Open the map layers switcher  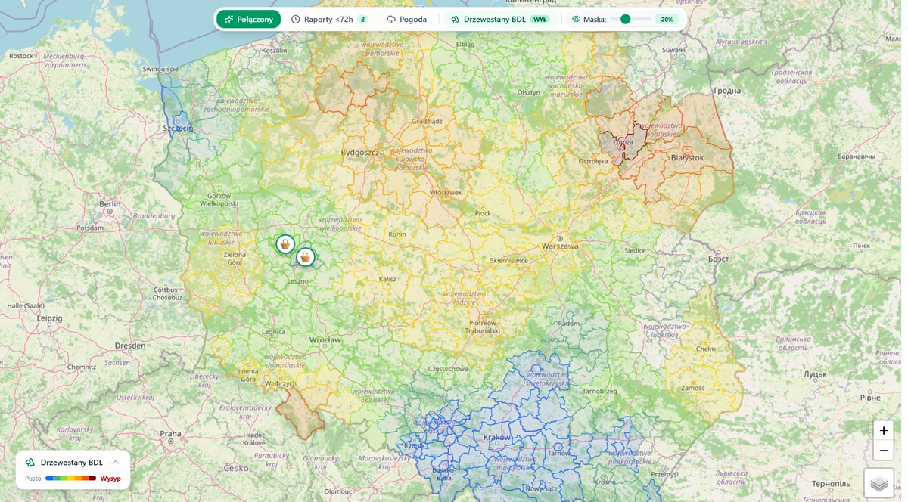coord(878,482)
